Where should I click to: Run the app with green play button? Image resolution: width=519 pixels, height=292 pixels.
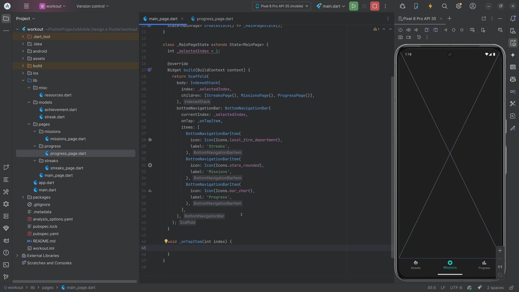(353, 6)
